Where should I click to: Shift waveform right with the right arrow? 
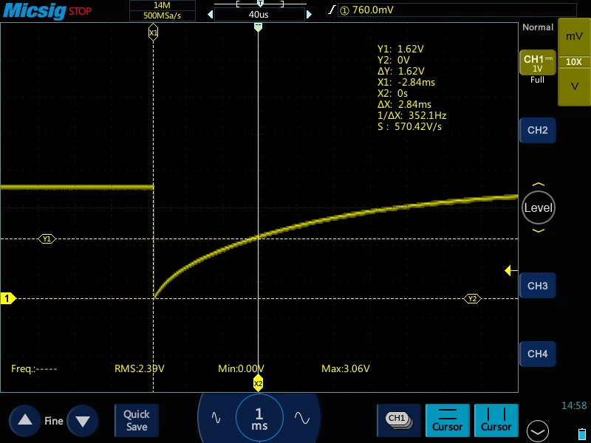(309, 14)
